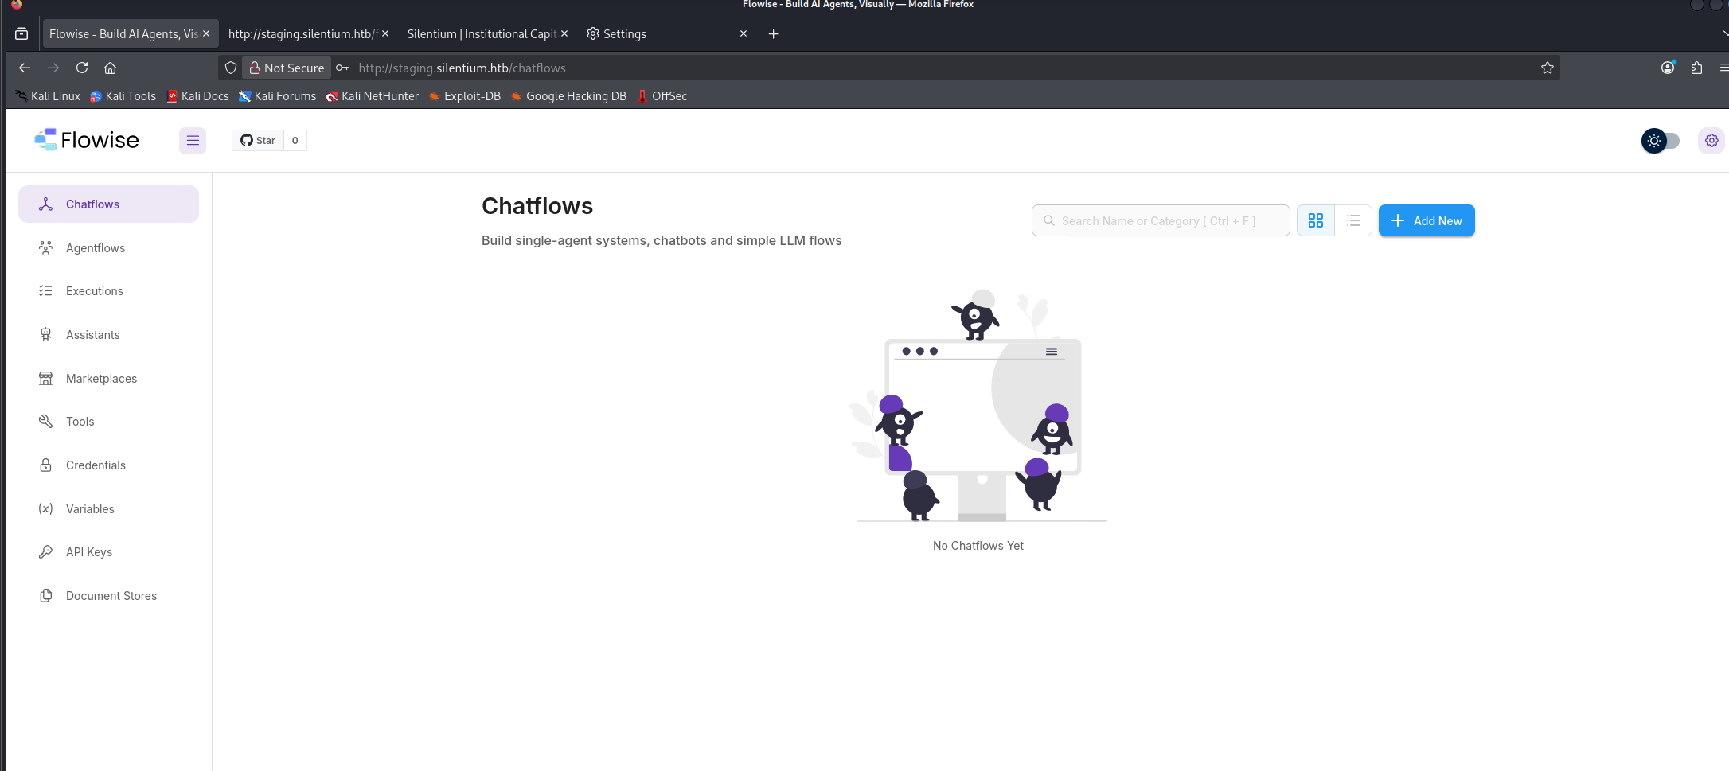Open the Firefox View button
Screen dimensions: 1729x771
[21, 34]
